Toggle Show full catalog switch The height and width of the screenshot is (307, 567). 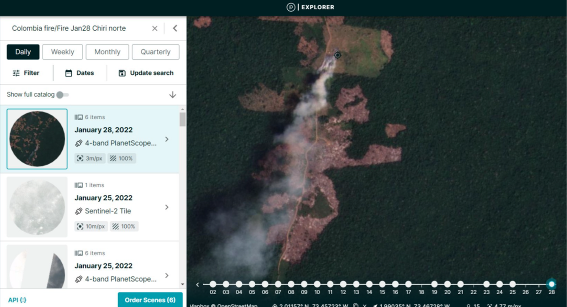point(62,95)
